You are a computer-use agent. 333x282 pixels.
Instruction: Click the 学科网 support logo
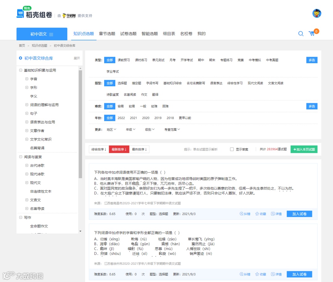point(69,16)
